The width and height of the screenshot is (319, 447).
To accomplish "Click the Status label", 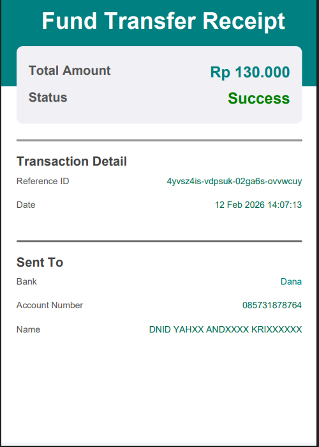I will pyautogui.click(x=48, y=97).
